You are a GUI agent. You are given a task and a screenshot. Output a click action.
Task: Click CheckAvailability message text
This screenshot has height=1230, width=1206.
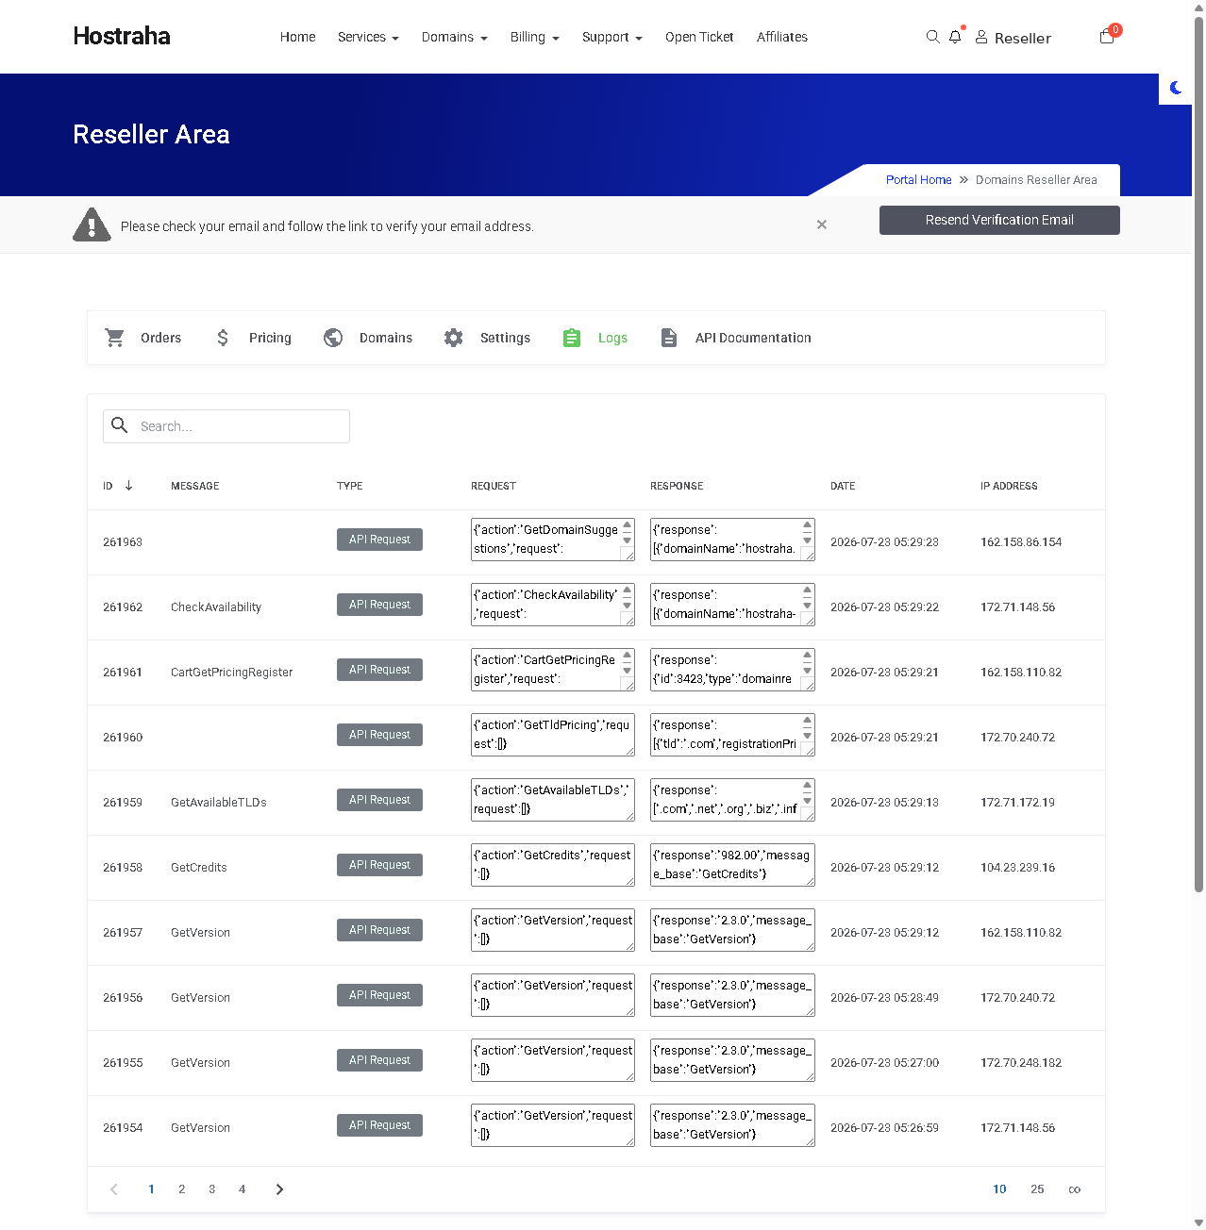216,607
